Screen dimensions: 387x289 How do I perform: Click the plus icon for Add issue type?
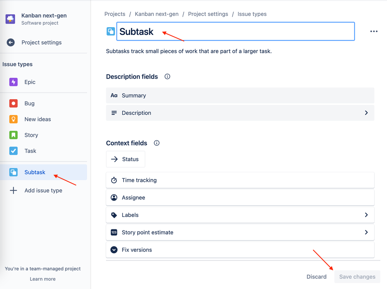pos(13,190)
